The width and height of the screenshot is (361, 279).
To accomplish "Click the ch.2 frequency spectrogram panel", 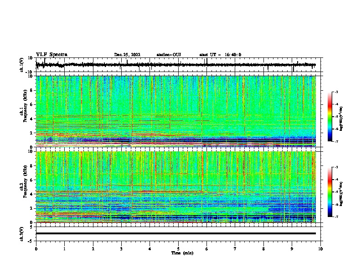I will click(176, 187).
